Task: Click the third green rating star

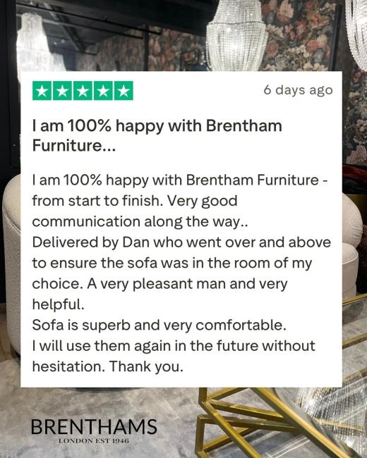Action: 83,91
